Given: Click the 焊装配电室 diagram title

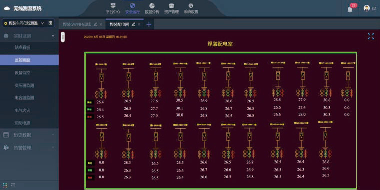Looking at the screenshot, I should 220,44.
